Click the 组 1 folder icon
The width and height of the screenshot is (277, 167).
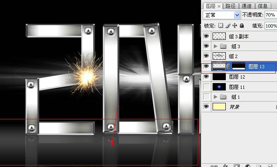pyautogui.click(x=223, y=97)
